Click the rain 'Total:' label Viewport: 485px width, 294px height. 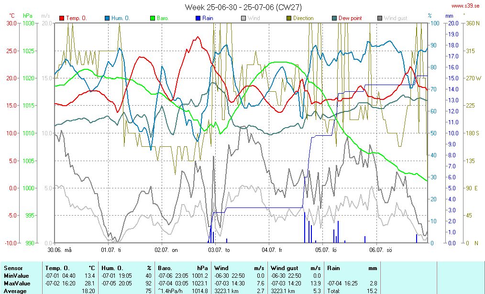coord(334,291)
